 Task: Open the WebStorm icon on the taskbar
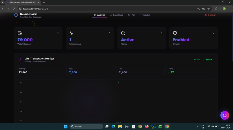153,127
